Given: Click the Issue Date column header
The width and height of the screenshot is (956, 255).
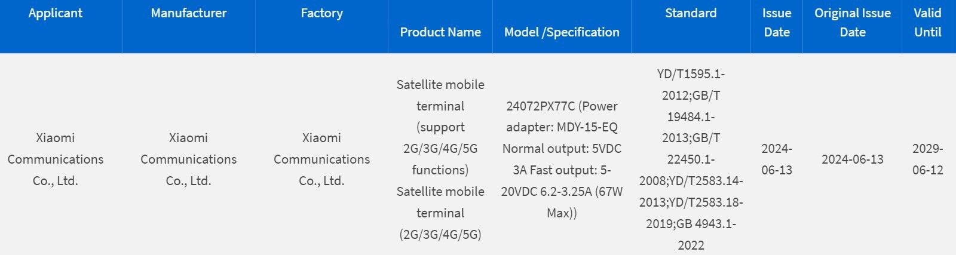Looking at the screenshot, I should (x=777, y=23).
